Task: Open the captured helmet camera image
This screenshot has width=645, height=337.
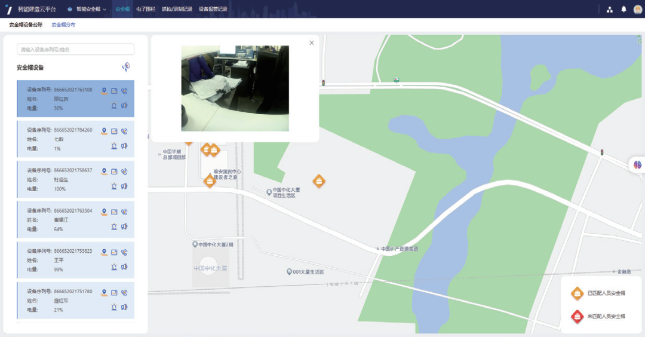Action: tap(235, 88)
